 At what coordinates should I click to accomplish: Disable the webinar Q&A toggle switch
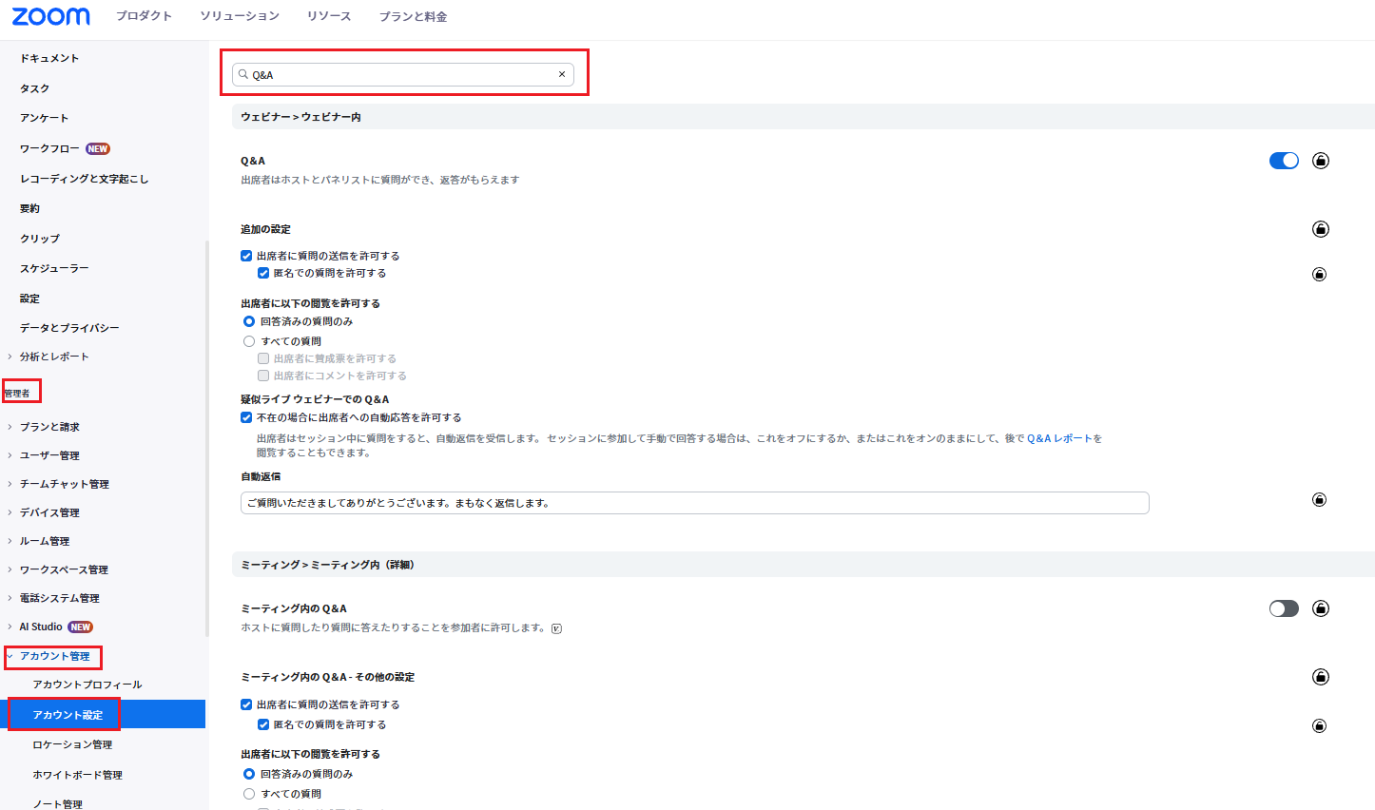[1284, 161]
